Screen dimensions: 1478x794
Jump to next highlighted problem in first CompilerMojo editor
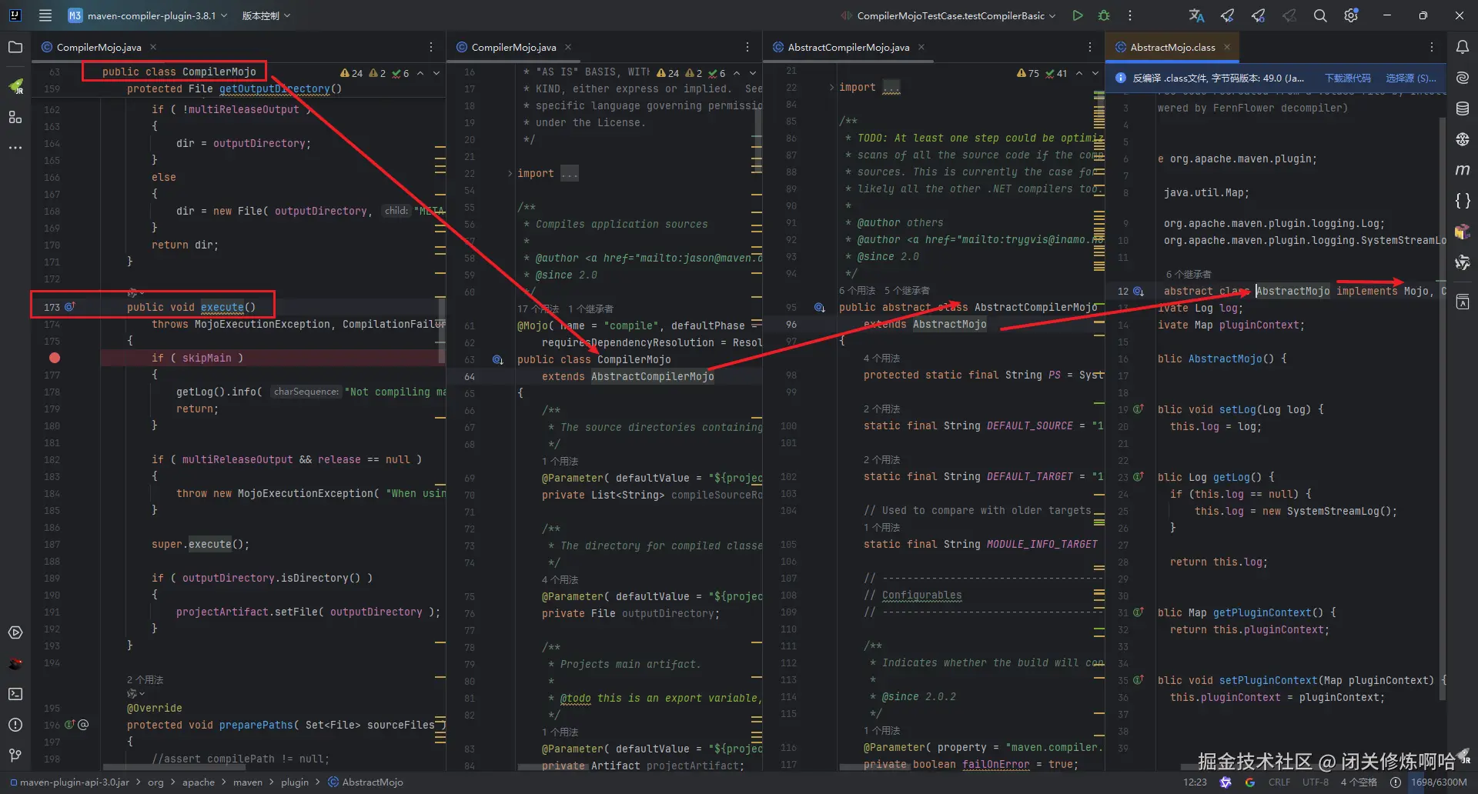436,73
